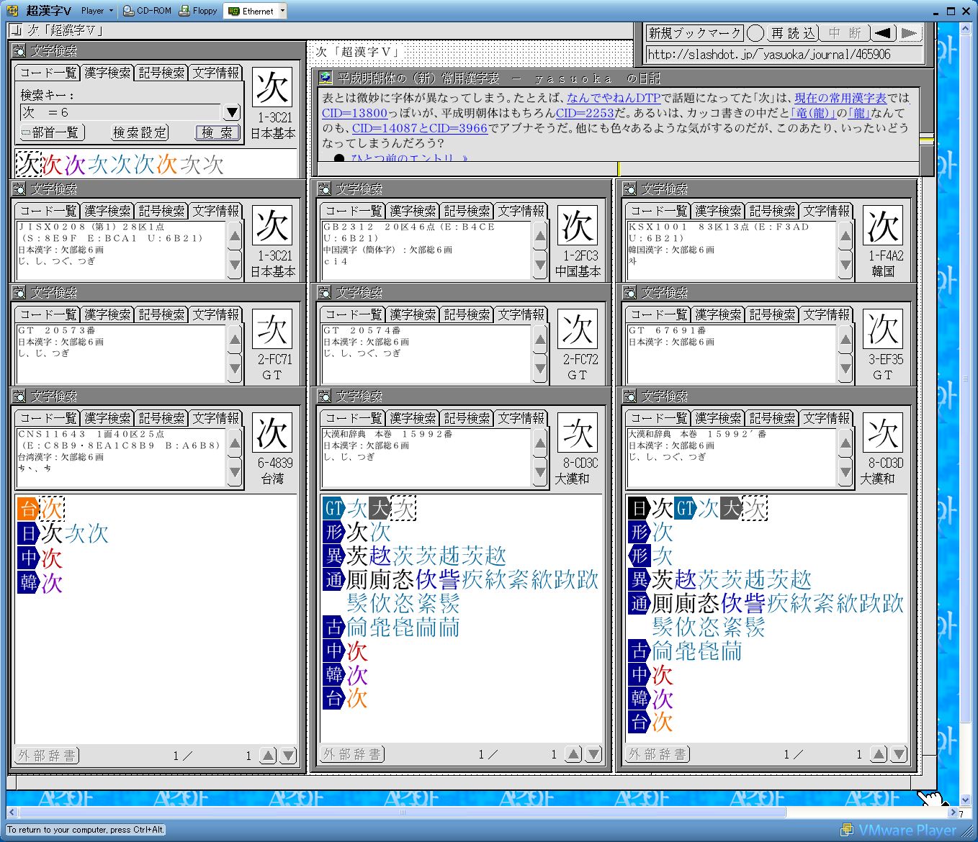This screenshot has width=978, height=842.
Task: Click the magnifier title icon of the 6-4839 台湾 window
Action: (19, 396)
